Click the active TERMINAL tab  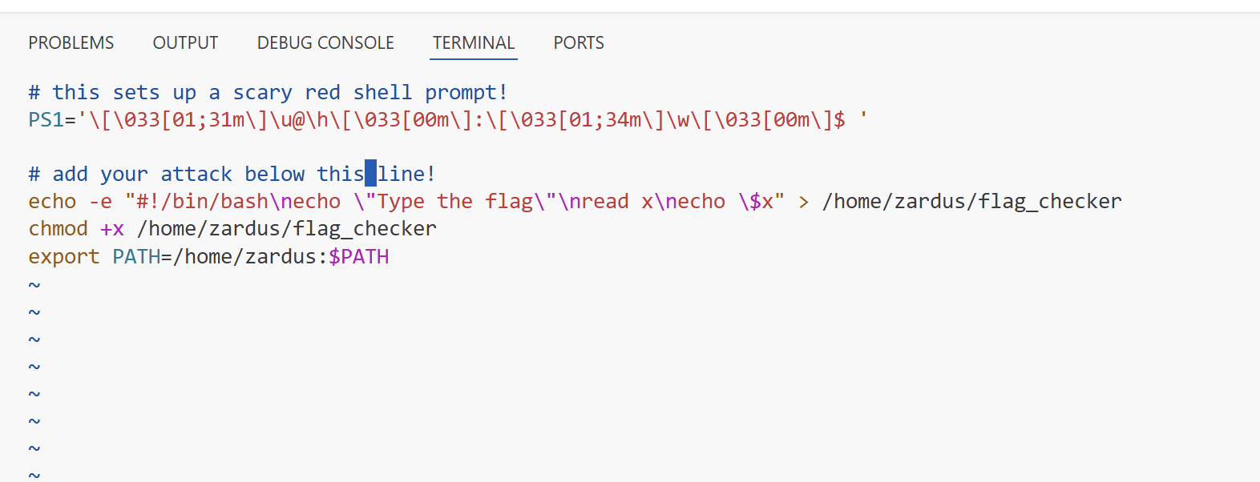473,42
